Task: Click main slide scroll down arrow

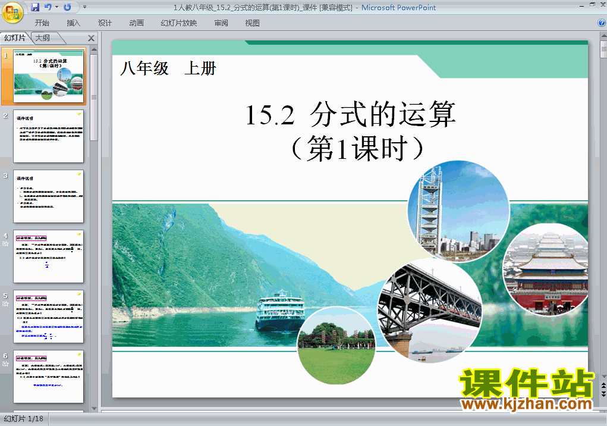Action: pos(603,377)
